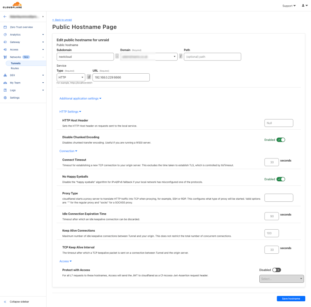The height and width of the screenshot is (307, 311).
Task: Expand the Logs submenu chevron
Action: [43, 90]
